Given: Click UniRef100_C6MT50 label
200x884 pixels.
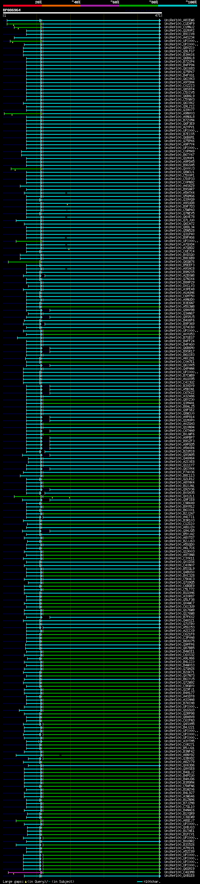Looking at the screenshot, I should 179,296.
